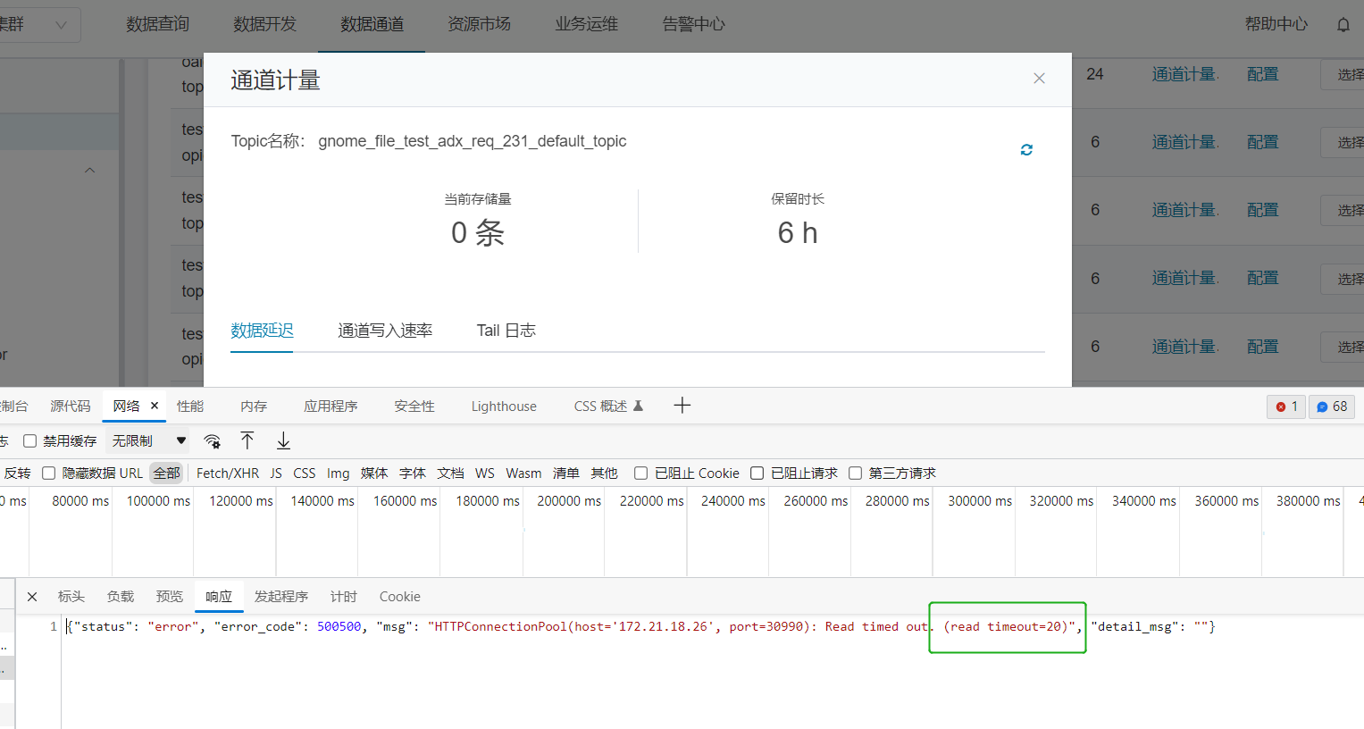The width and height of the screenshot is (1364, 729).
Task: Filter requests by JS
Action: coord(276,473)
